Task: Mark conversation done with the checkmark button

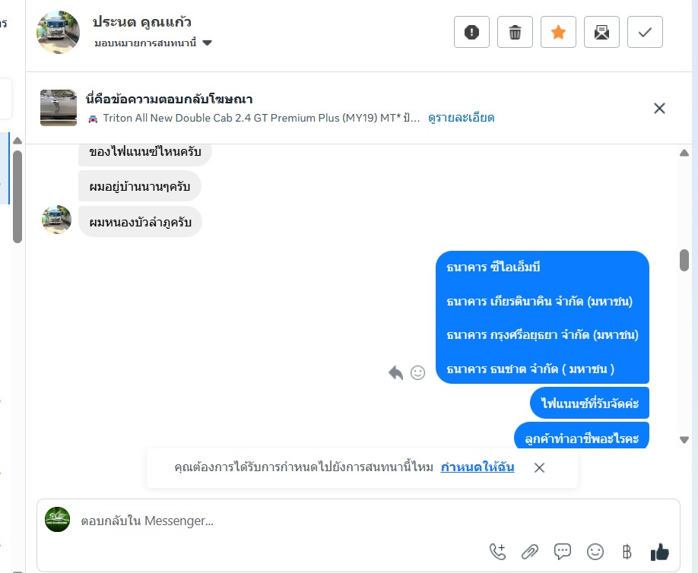Action: pos(645,32)
